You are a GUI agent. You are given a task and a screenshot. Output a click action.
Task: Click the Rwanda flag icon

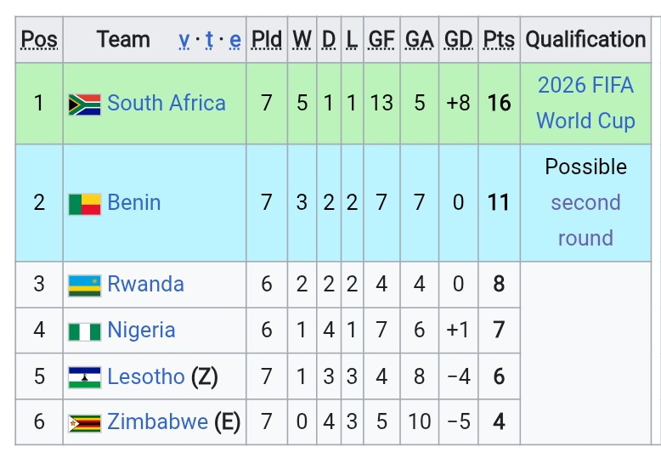point(85,286)
